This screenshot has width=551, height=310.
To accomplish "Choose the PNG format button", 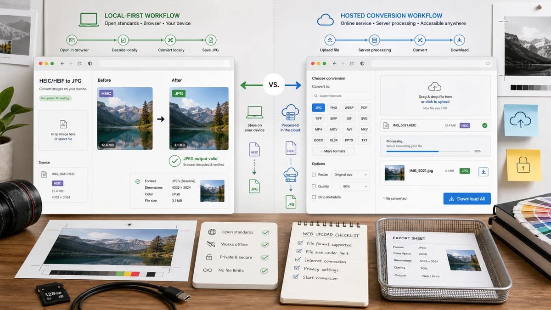I will (334, 107).
